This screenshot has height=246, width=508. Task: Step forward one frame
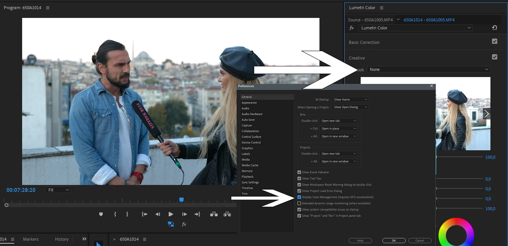(x=184, y=214)
